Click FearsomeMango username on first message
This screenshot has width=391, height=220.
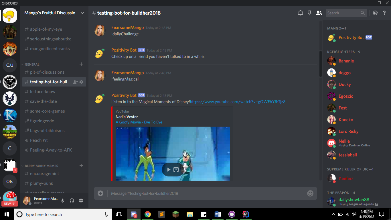127,27
